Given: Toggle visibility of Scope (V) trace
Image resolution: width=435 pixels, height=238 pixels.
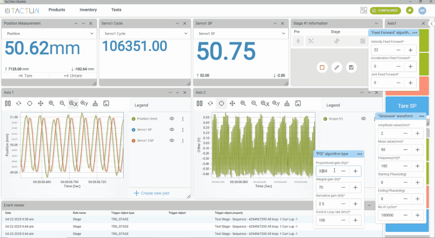Looking at the screenshot, I should pos(363,119).
